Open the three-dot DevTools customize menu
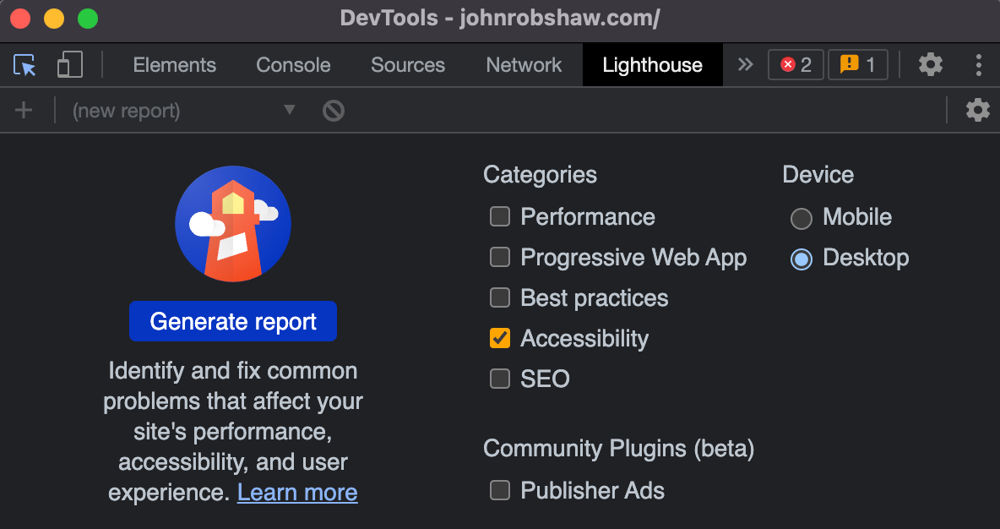The width and height of the screenshot is (1000, 529). click(x=978, y=65)
